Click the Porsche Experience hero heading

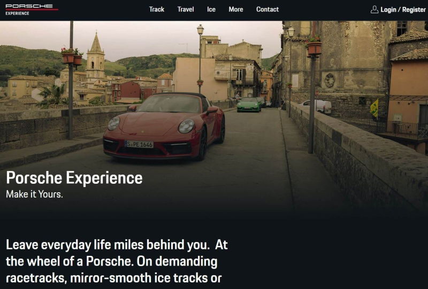pos(74,178)
